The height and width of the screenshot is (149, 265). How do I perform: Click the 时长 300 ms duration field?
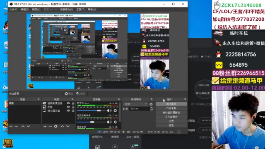pyautogui.click(x=139, y=109)
